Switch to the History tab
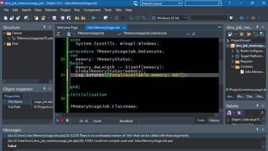Screen dimensions: 268x151 coord(214,120)
